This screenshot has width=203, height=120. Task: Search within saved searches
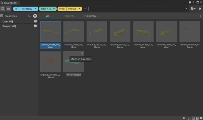tap(29, 16)
